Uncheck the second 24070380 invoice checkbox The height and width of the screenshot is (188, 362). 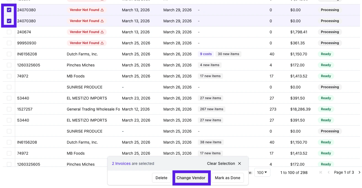pos(9,21)
